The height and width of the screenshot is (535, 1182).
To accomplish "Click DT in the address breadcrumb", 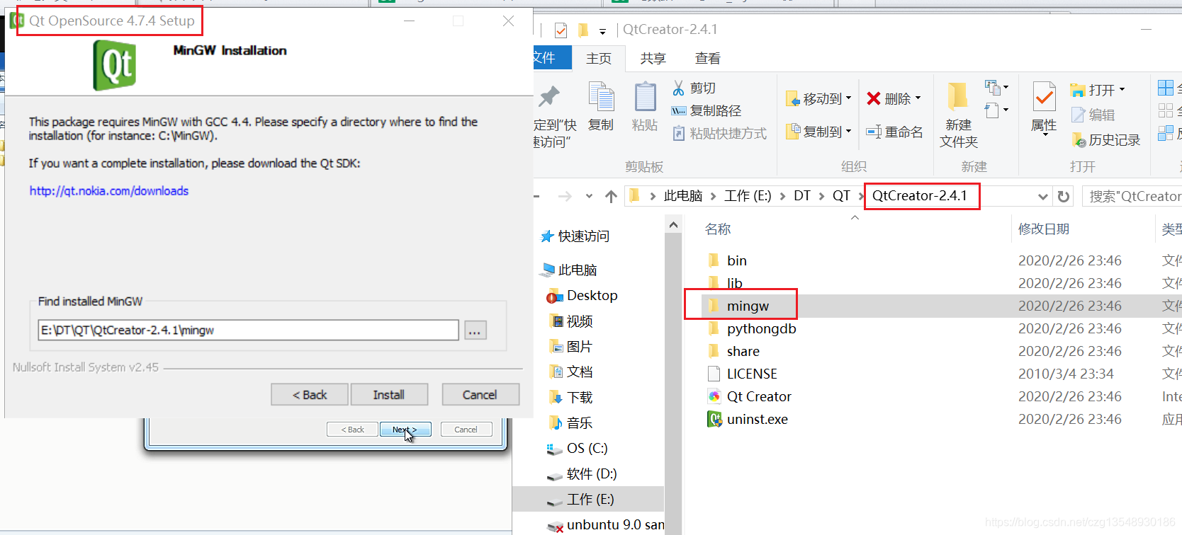I will point(802,196).
